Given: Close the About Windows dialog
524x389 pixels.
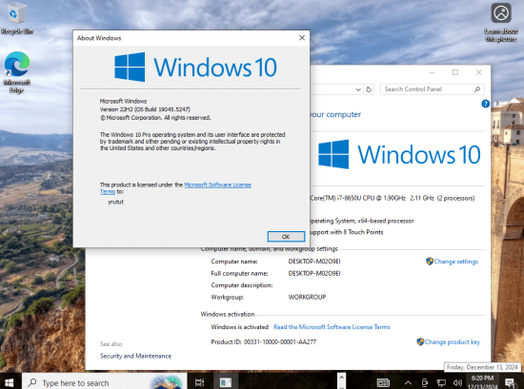Looking at the screenshot, I should [x=302, y=38].
